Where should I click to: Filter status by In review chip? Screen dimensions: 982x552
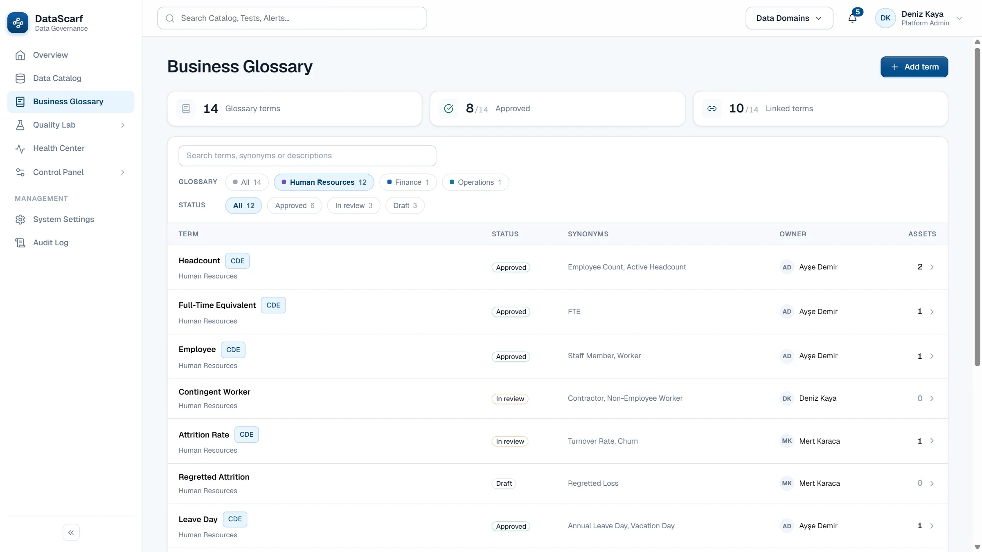[x=354, y=206]
